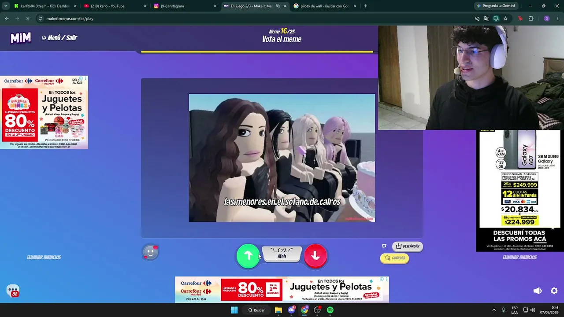Open Chrome from the taskbar
Screen dimensions: 564x317
304,310
